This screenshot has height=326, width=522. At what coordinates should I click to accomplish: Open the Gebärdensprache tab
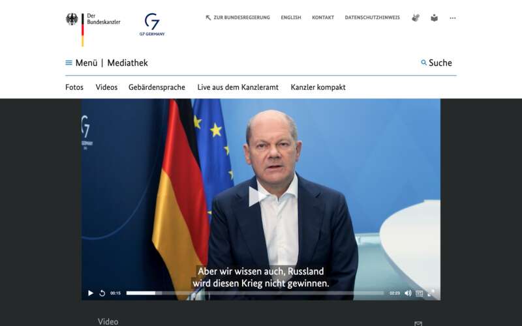coord(157,87)
